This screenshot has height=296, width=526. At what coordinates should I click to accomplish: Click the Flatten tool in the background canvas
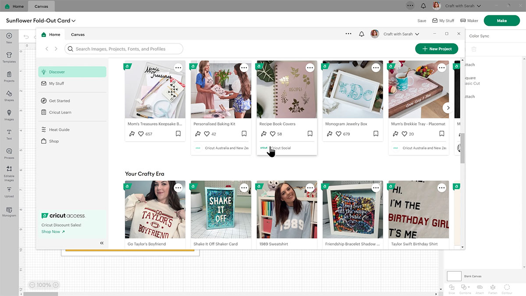click(x=493, y=289)
